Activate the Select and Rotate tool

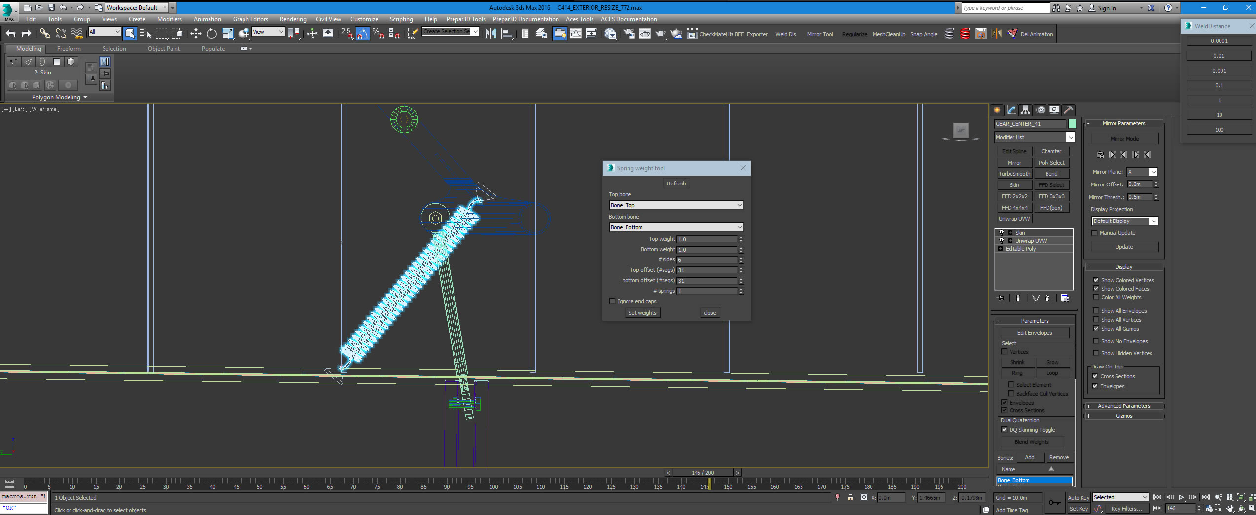(211, 34)
